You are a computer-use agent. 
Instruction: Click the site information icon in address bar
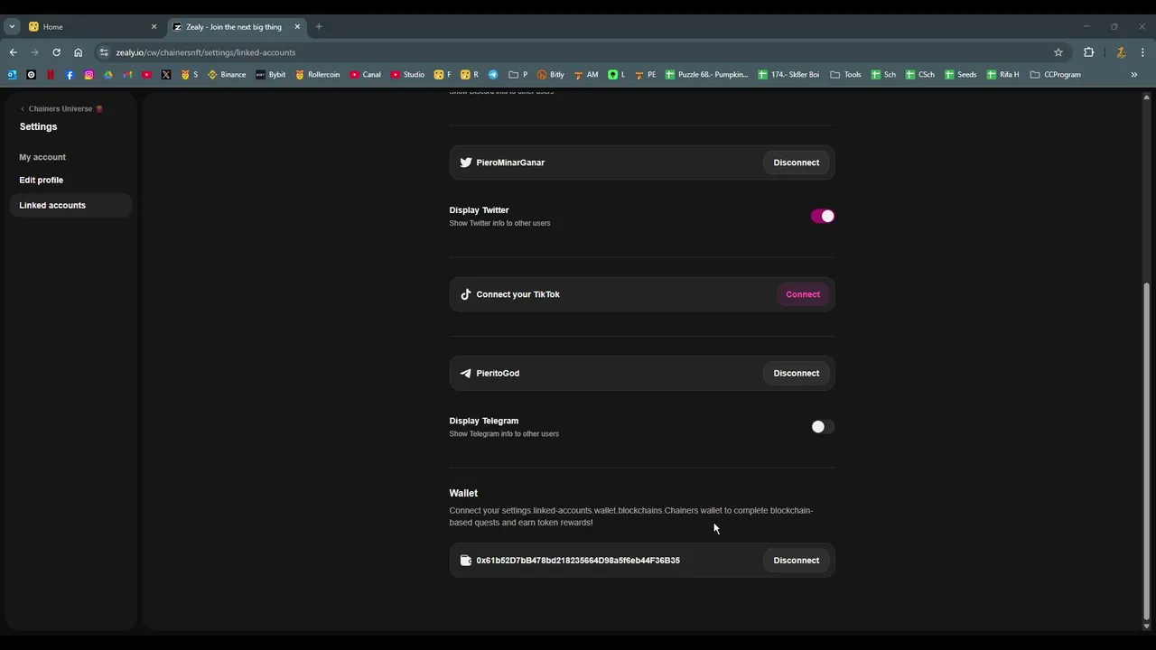pos(104,52)
